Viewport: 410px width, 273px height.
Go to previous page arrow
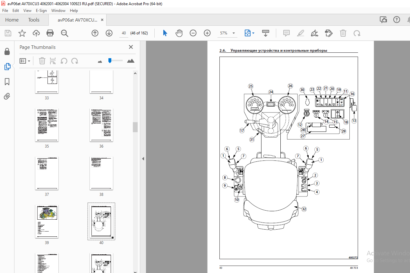click(x=95, y=33)
